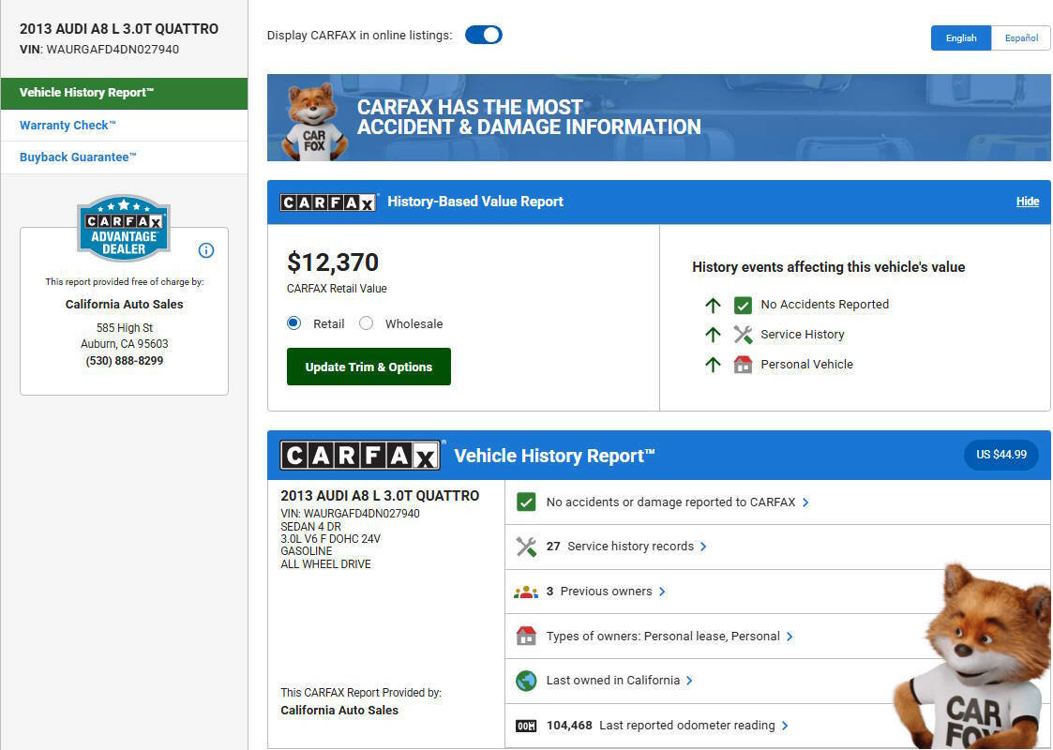
Task: Open Last reported odometer reading link
Action: pos(661,726)
